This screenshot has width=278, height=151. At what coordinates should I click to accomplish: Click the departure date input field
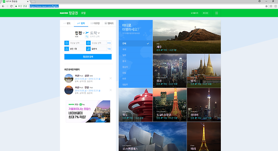tap(77, 43)
